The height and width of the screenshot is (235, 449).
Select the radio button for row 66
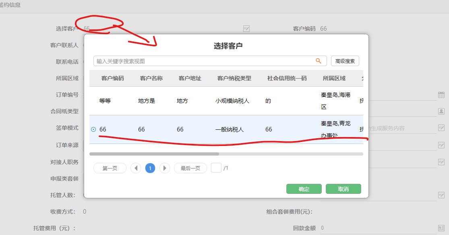[93, 129]
